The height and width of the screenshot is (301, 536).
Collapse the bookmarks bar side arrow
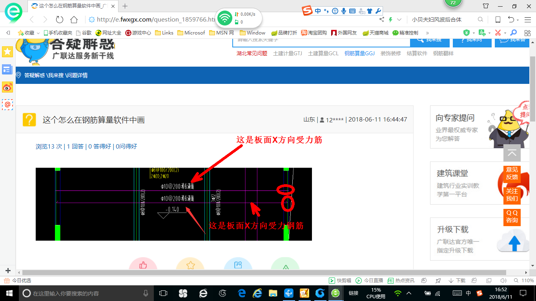point(8,33)
